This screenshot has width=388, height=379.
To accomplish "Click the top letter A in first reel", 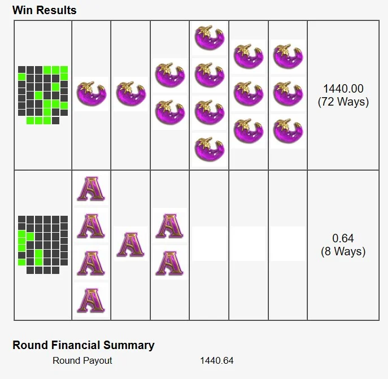I will [91, 189].
